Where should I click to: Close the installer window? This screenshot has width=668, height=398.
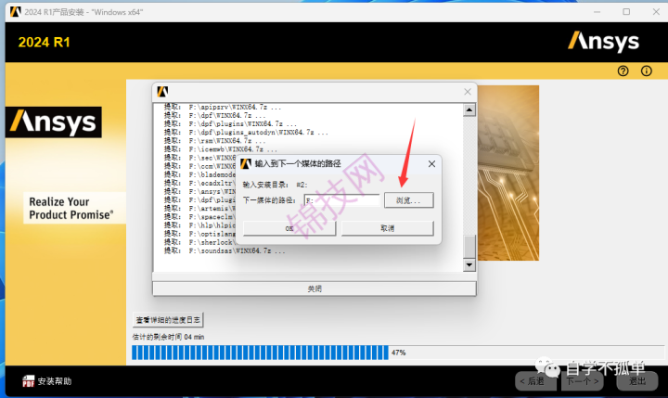tap(656, 12)
